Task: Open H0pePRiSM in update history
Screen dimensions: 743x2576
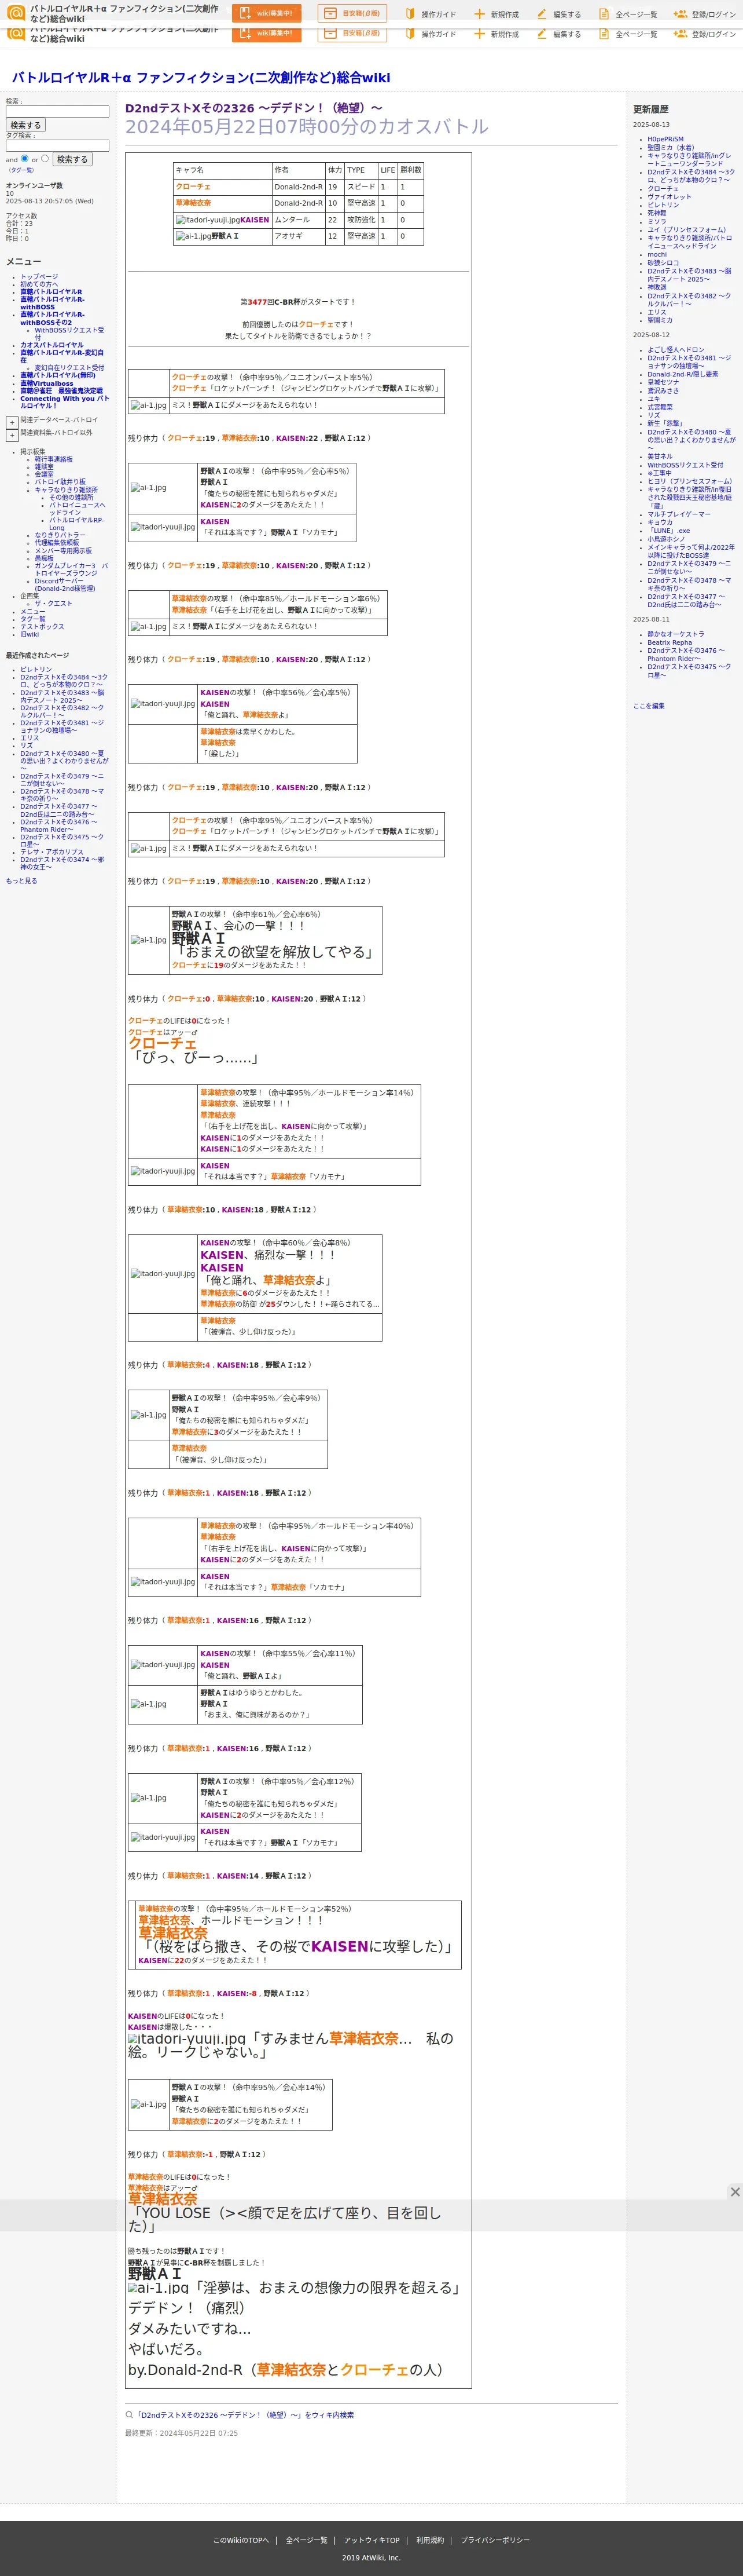Action: [x=665, y=139]
